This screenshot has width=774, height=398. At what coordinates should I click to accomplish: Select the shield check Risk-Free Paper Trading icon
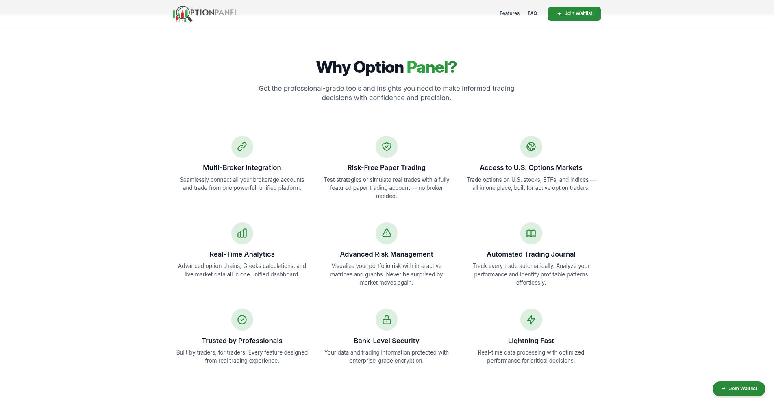(386, 147)
